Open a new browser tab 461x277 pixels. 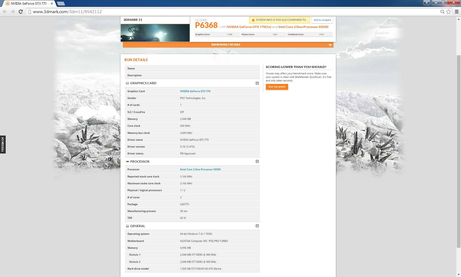(61, 4)
